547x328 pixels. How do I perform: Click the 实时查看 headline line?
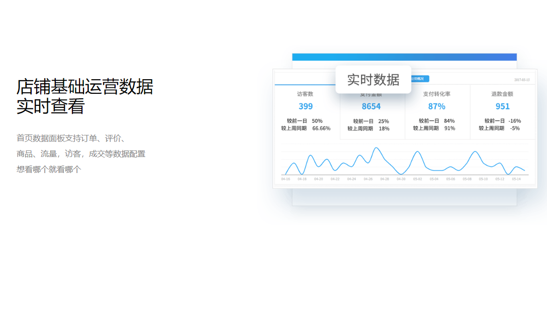pos(51,106)
